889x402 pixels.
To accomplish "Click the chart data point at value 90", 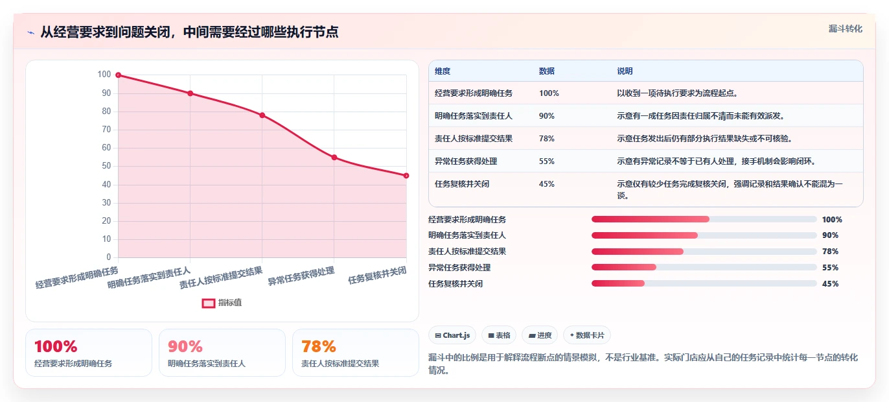I will click(190, 93).
